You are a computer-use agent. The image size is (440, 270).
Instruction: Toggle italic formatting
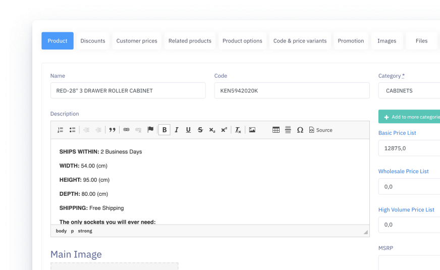pyautogui.click(x=177, y=130)
